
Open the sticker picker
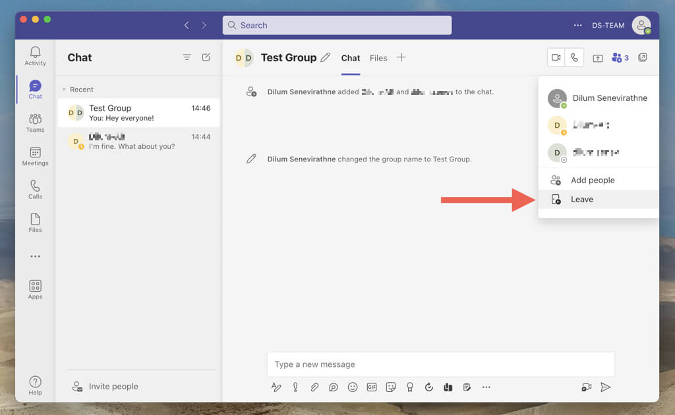point(391,387)
